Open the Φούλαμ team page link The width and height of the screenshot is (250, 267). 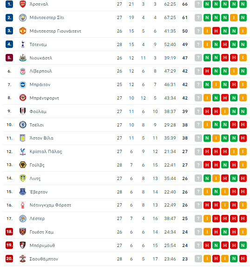coord(38,112)
